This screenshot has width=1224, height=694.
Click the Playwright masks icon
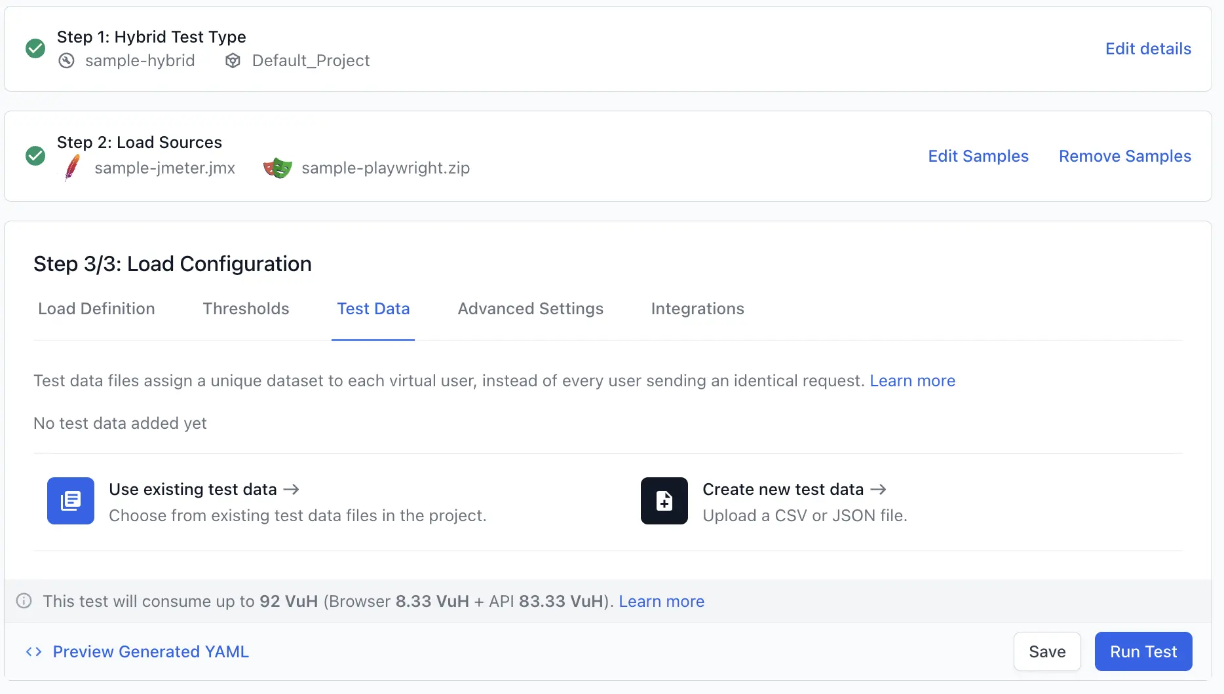tap(278, 168)
